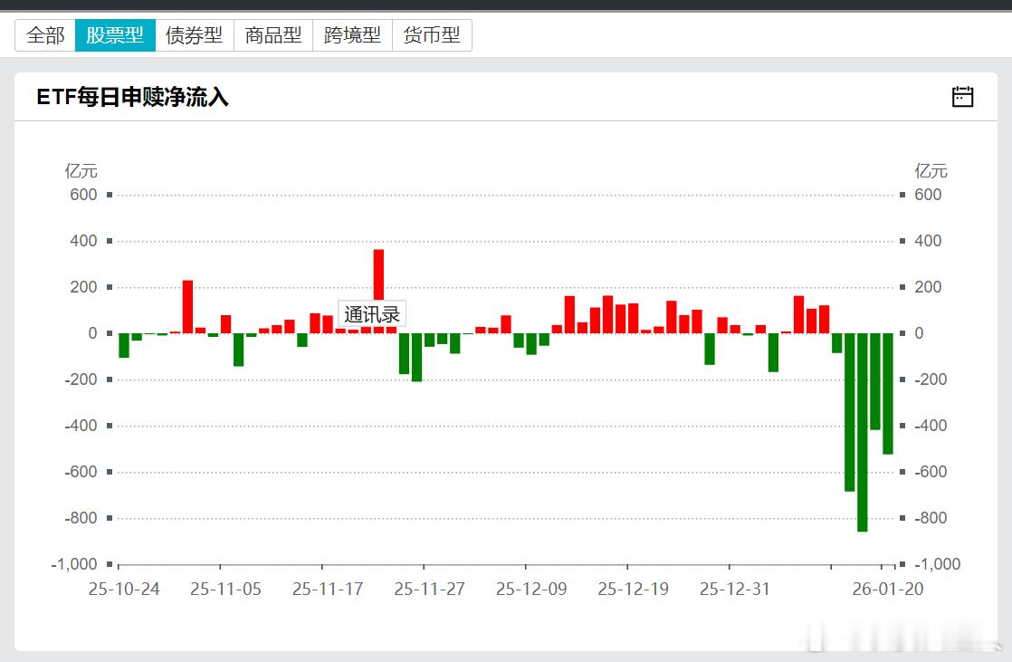Click the 通讯录 tooltip label
1012x662 pixels.
(372, 314)
